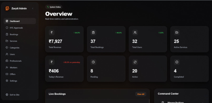This screenshot has width=212, height=103.
Task: Click the rupee icon on Today's Revenue card
Action: [x=52, y=62]
